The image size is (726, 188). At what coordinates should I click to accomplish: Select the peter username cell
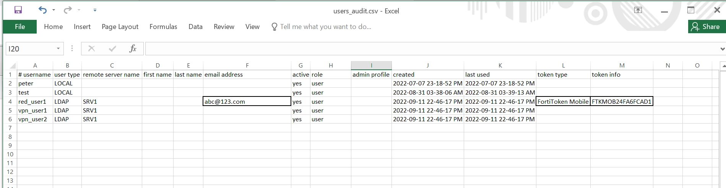click(x=35, y=84)
